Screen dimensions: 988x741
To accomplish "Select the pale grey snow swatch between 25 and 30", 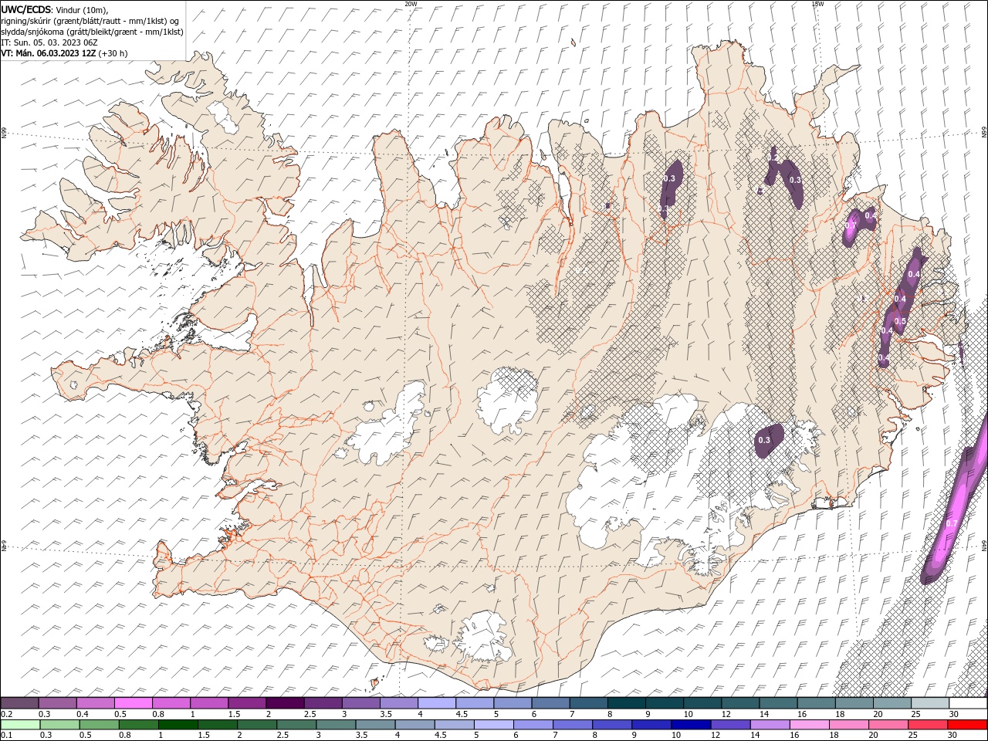I will coord(929,703).
